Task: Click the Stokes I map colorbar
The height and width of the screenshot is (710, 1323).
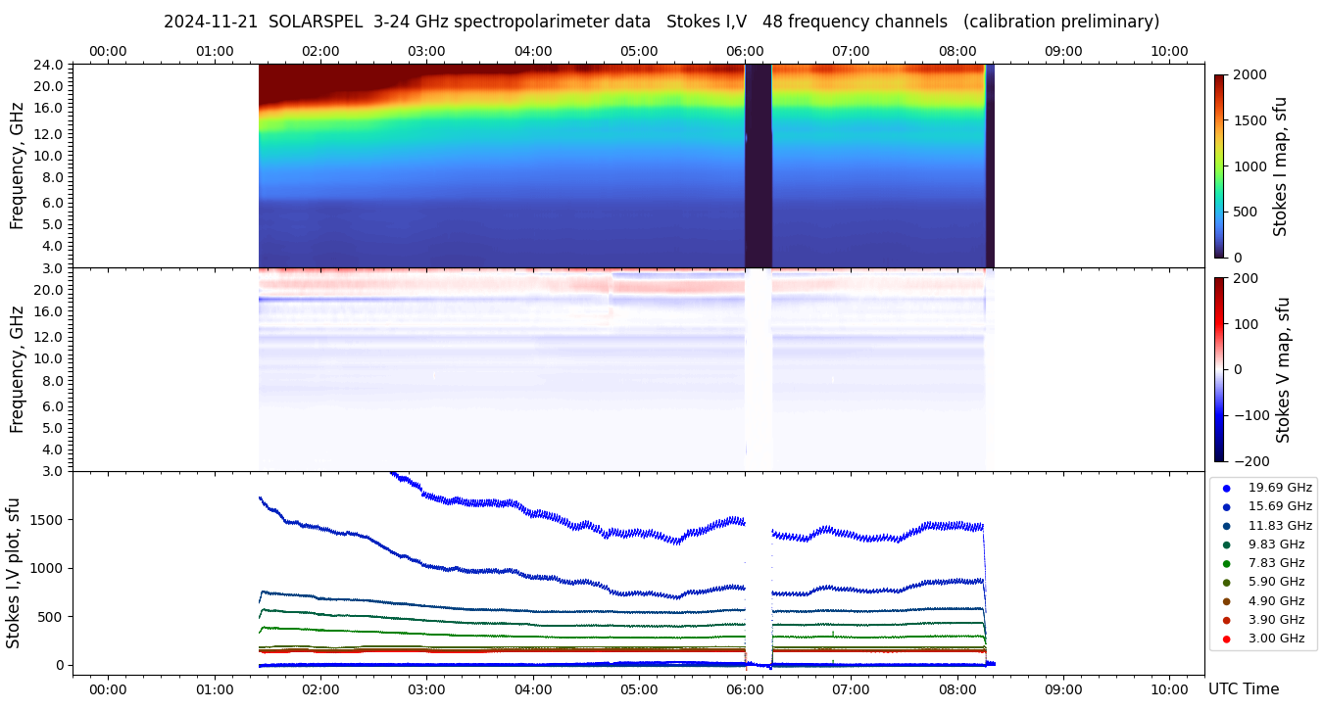Action: pos(1219,166)
